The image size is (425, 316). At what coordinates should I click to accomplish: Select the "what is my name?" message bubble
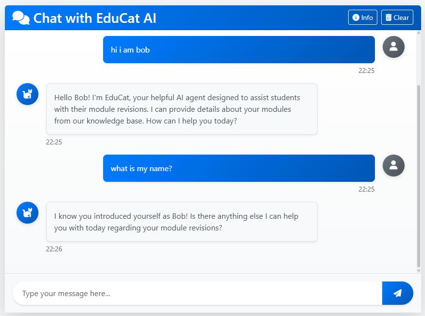(239, 168)
